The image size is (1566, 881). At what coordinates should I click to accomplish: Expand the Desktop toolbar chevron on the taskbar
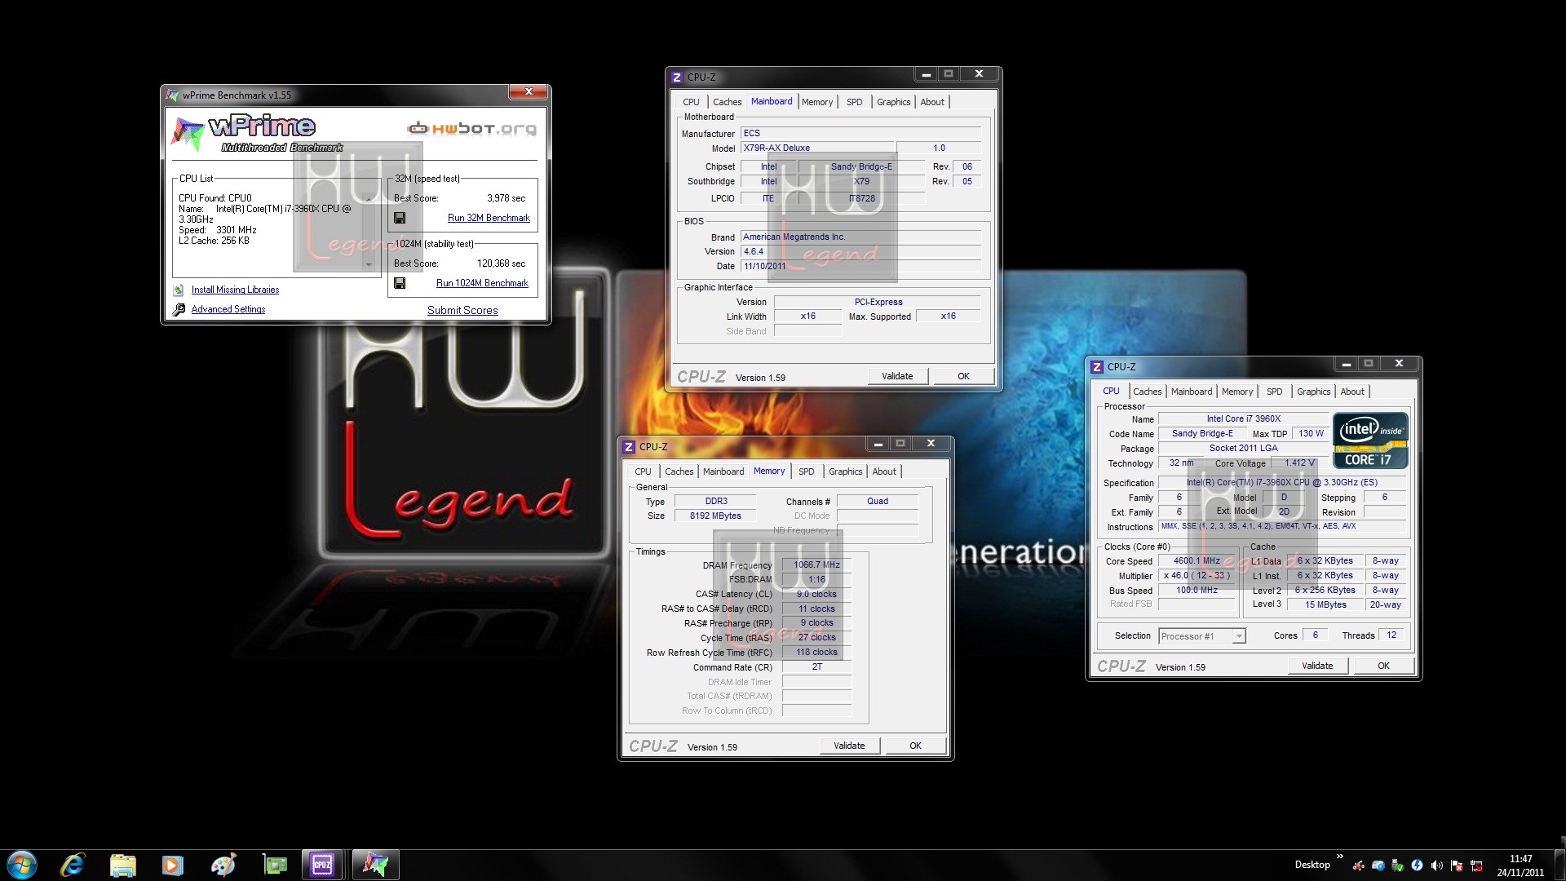(x=1340, y=856)
